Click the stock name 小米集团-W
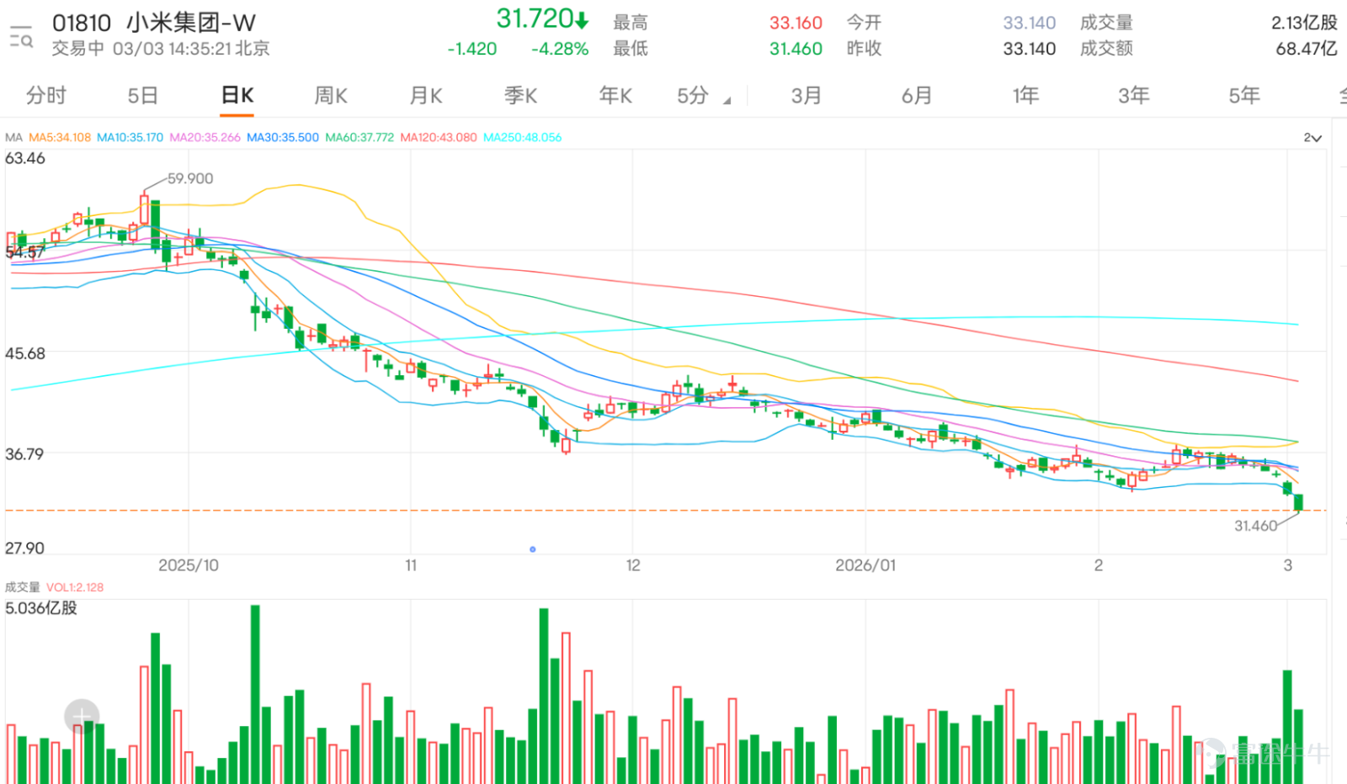The height and width of the screenshot is (784, 1347). coord(191,23)
